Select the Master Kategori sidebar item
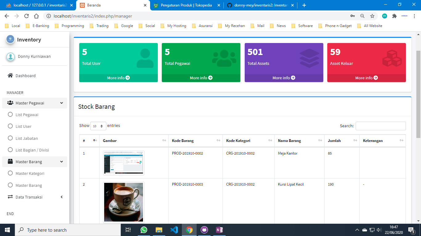This screenshot has height=236, width=421. click(30, 173)
